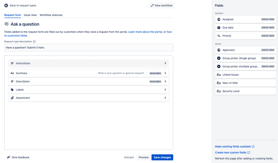Select the Linked Issues field card
The width and height of the screenshot is (278, 163).
tap(245, 75)
